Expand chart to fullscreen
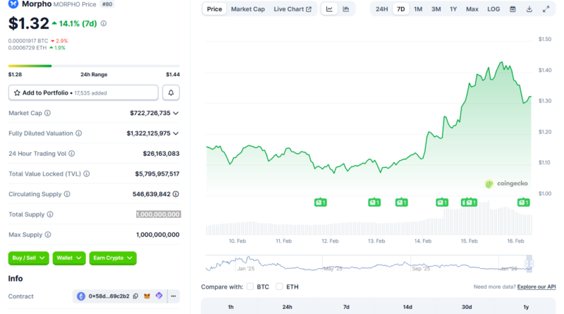 coord(546,9)
